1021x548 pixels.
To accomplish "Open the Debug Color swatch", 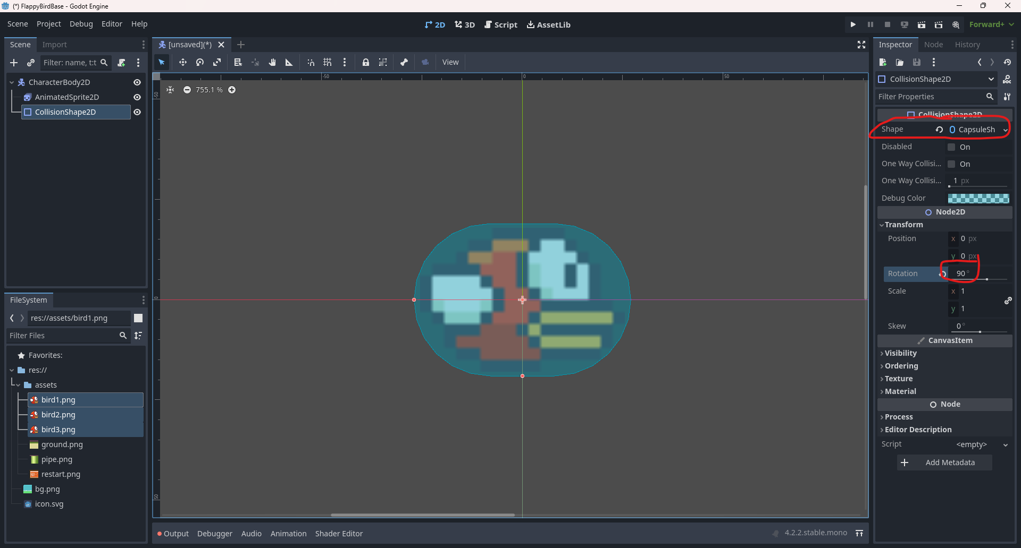I will [978, 198].
